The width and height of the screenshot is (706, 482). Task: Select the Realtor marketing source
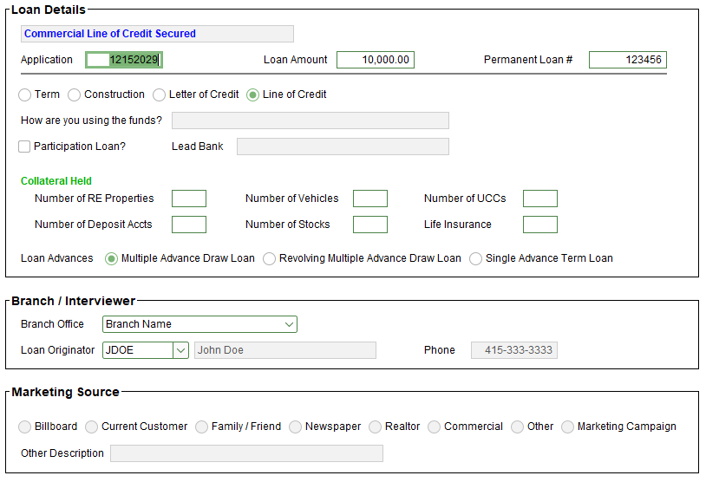(376, 427)
